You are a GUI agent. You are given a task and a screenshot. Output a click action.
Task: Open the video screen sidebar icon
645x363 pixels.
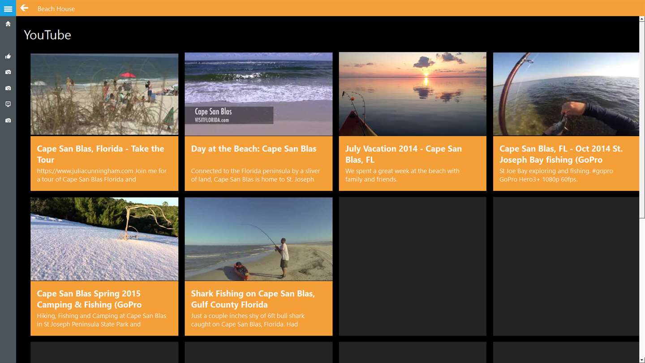pos(8,104)
